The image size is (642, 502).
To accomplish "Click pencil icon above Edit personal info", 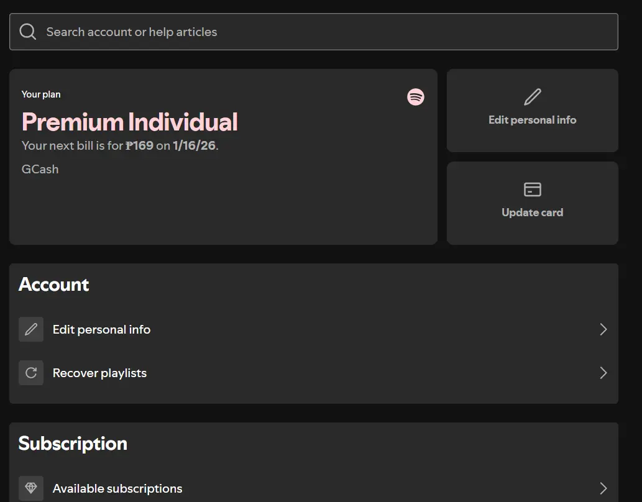I will (532, 97).
